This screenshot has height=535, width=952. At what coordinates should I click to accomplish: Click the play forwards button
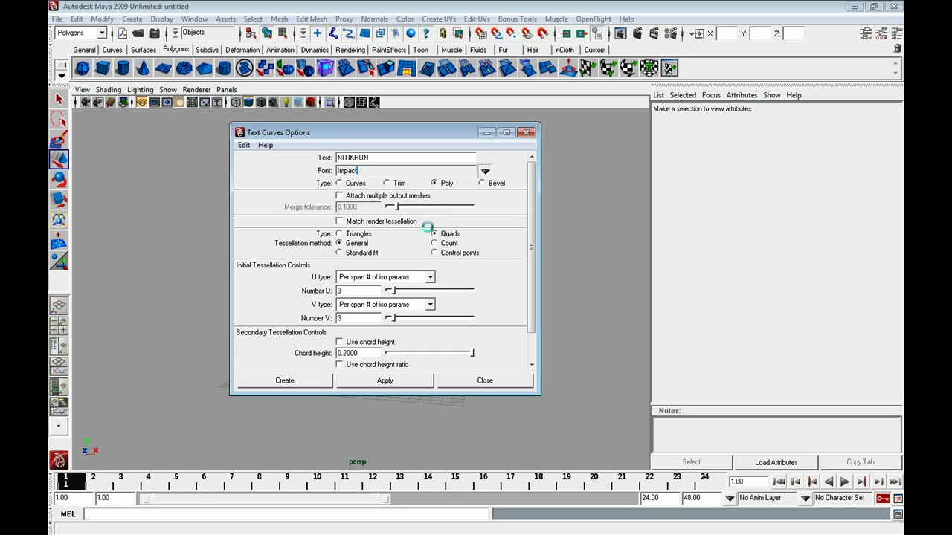845,481
